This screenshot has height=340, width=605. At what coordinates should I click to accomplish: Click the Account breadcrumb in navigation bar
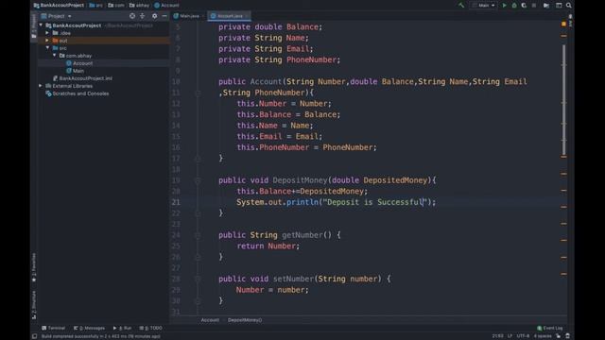tap(166, 6)
